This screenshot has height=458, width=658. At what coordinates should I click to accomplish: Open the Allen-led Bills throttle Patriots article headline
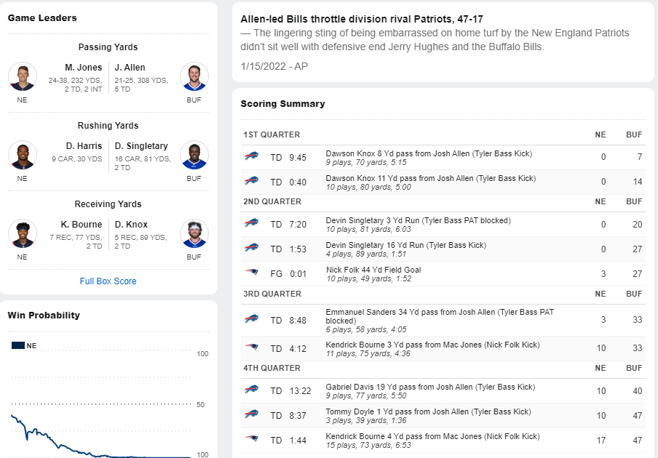point(362,19)
